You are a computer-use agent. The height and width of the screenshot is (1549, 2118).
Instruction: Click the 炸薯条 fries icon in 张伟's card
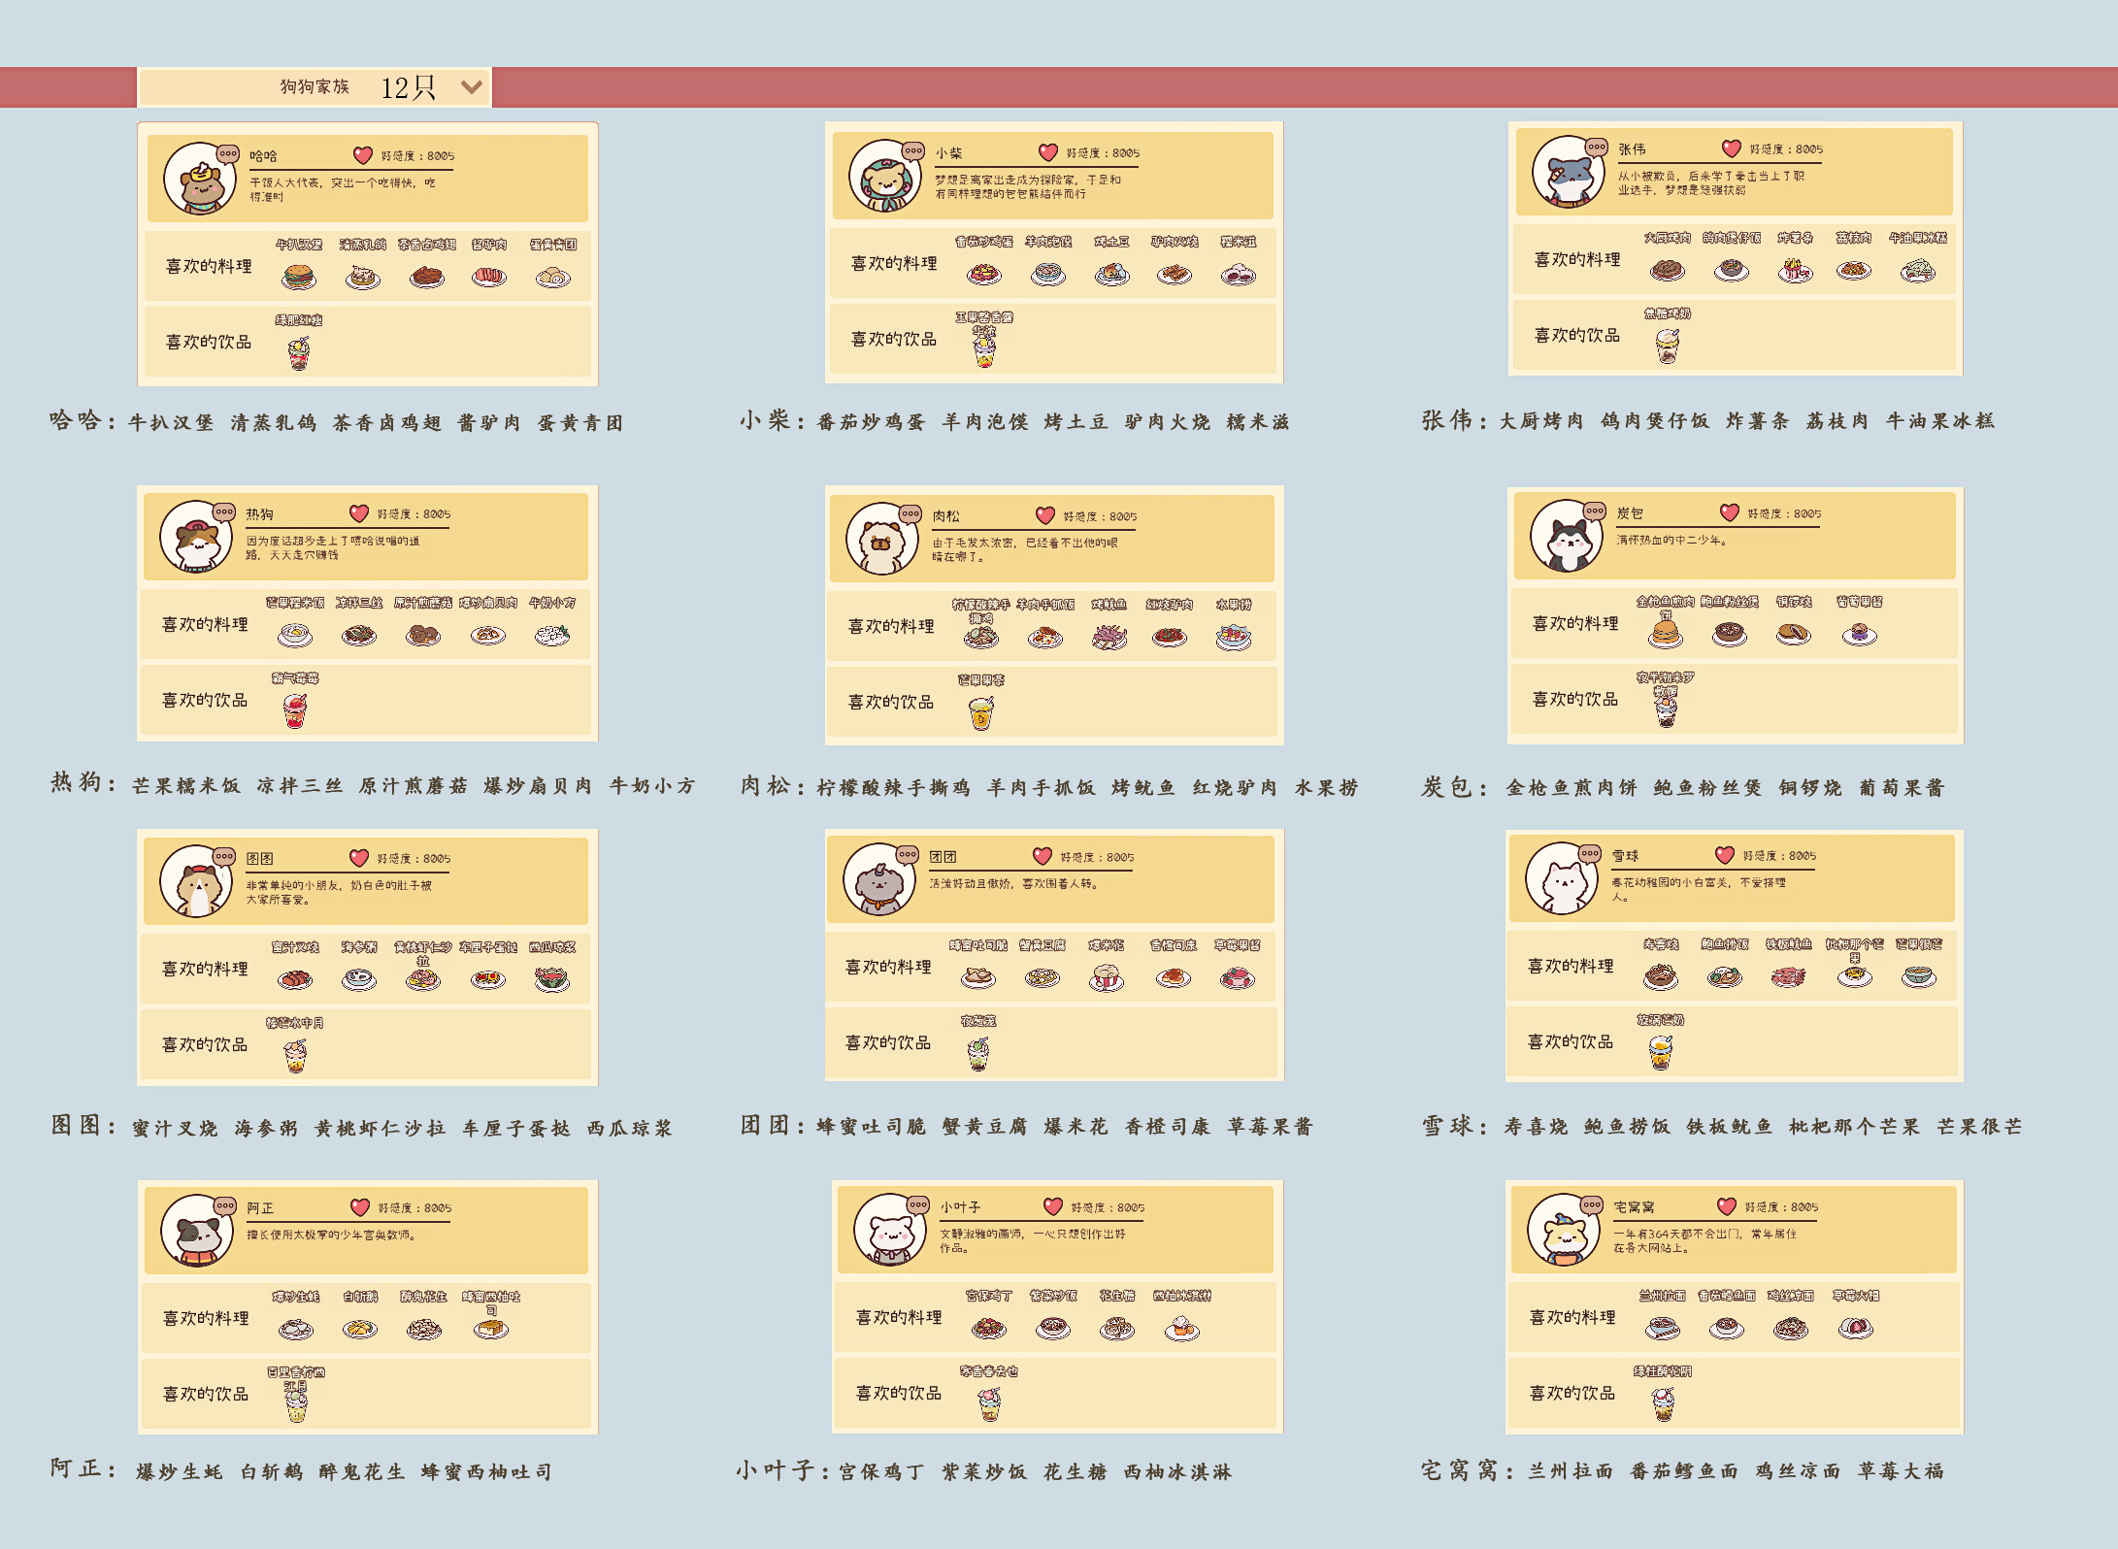click(1796, 271)
